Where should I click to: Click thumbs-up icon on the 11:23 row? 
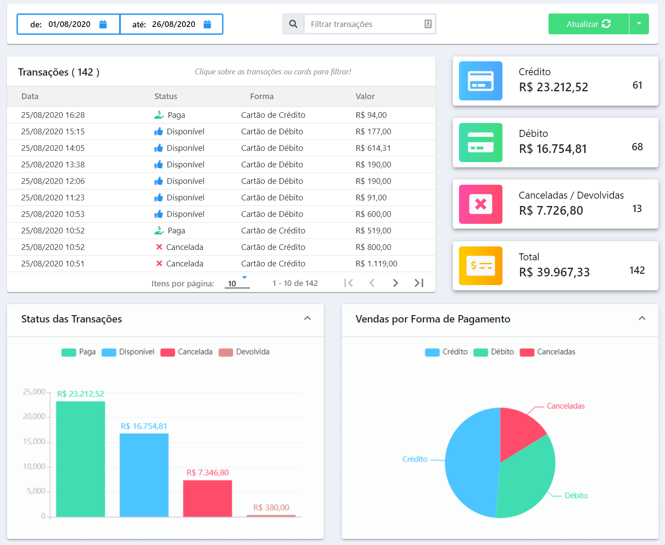pyautogui.click(x=159, y=197)
